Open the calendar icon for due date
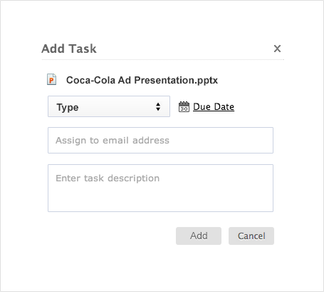Screen dimensions: 324x292 [184, 107]
